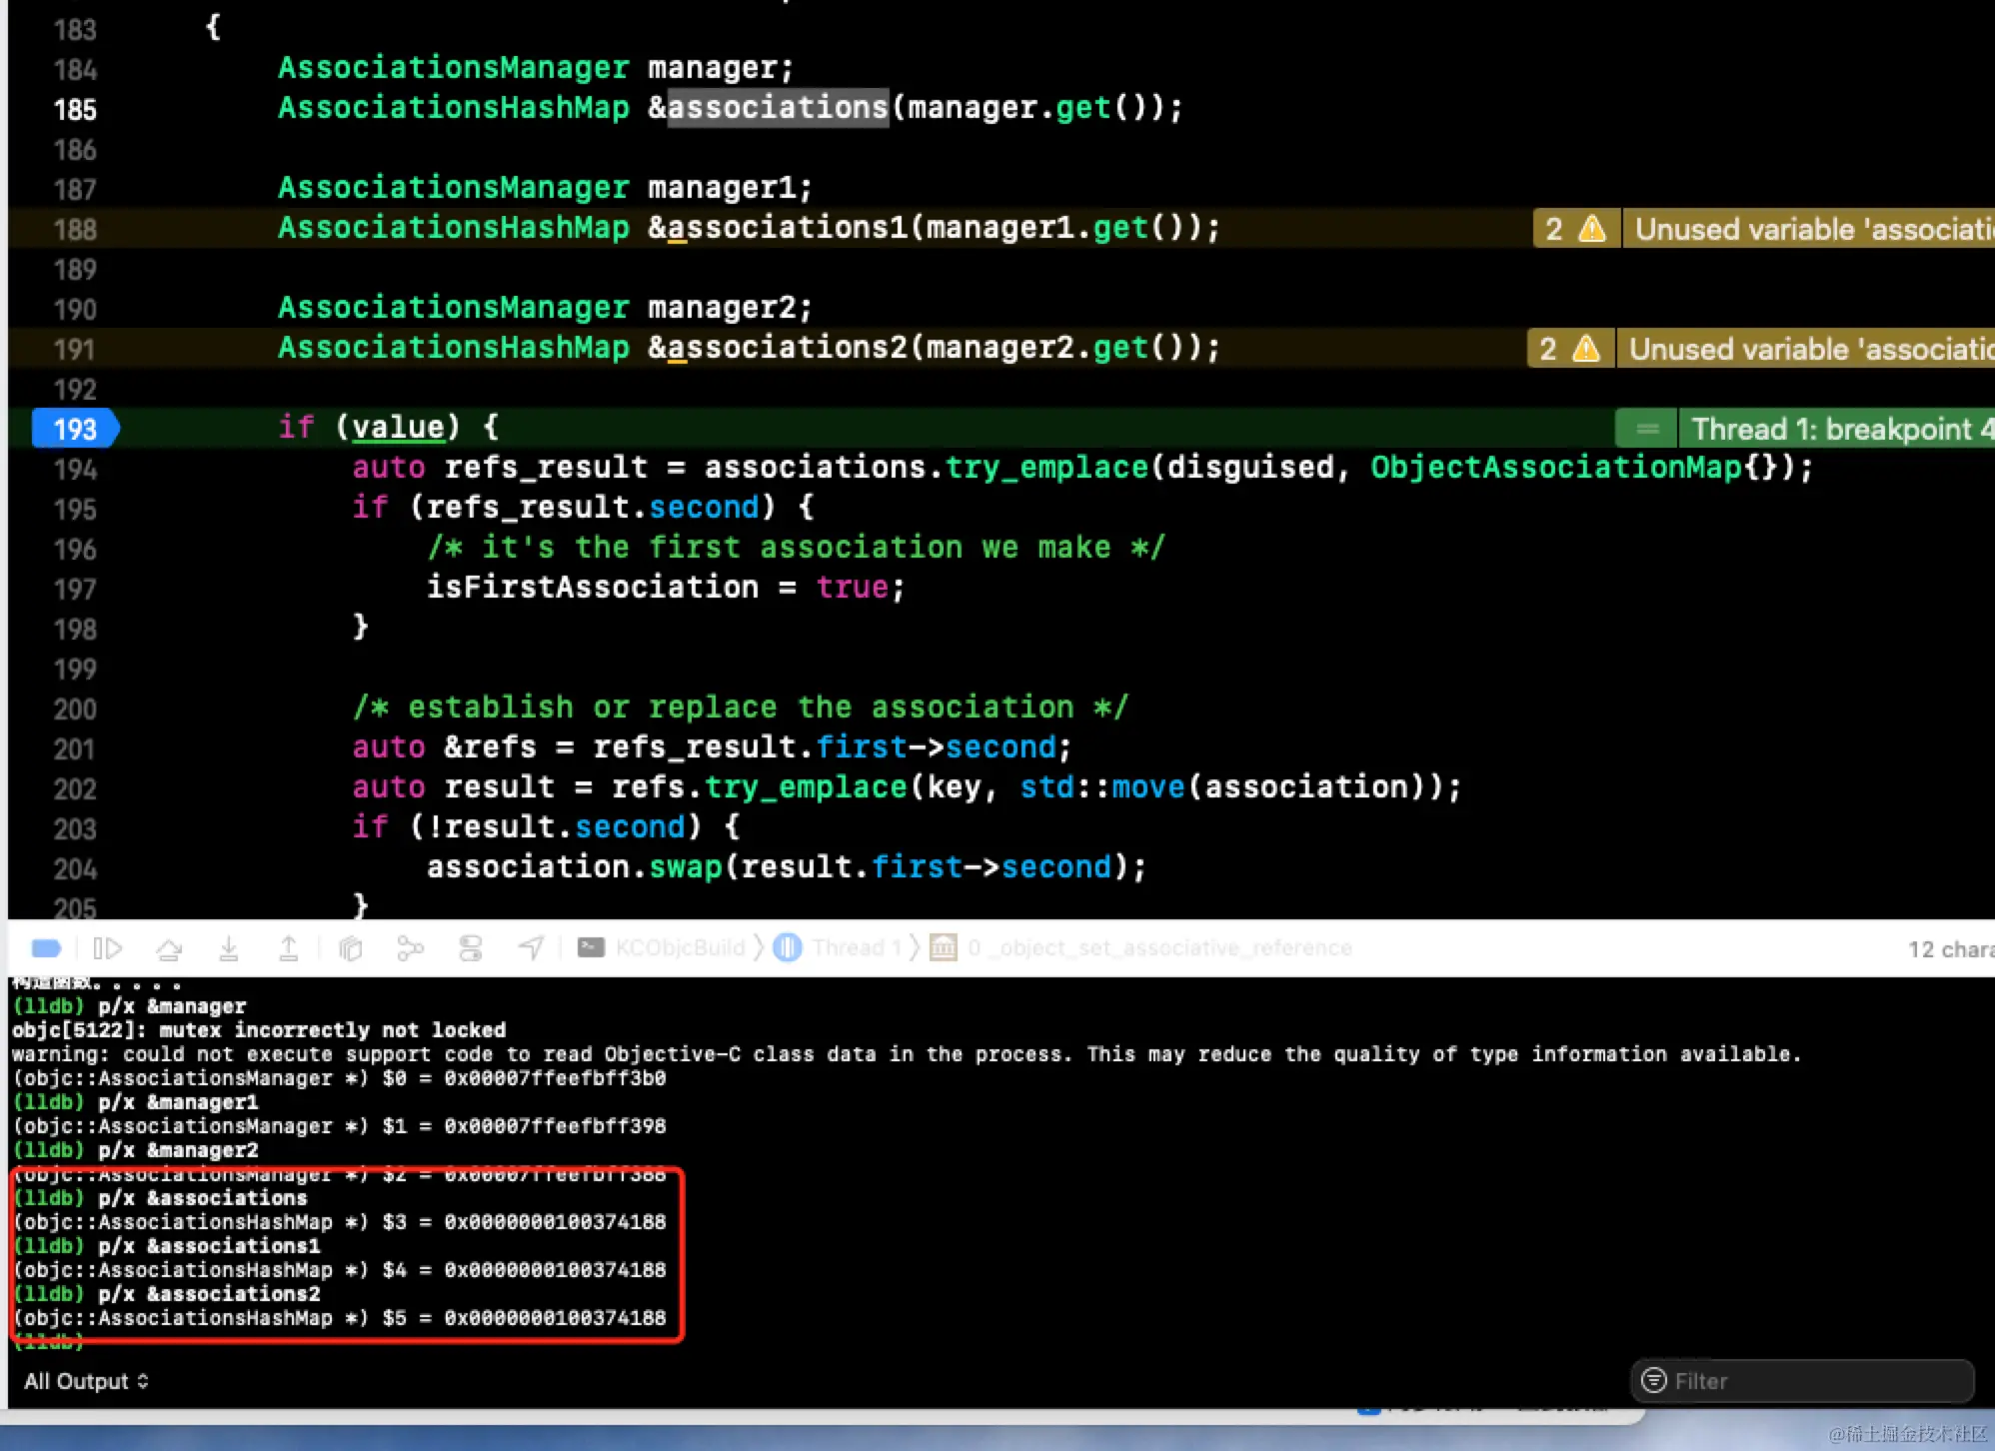Click line number 185 in the gutter
The height and width of the screenshot is (1451, 1995).
point(75,109)
